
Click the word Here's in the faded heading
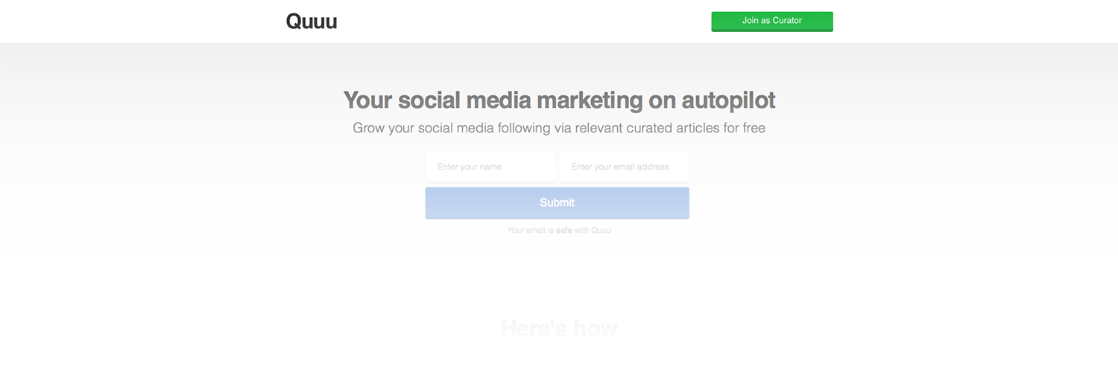pos(536,328)
